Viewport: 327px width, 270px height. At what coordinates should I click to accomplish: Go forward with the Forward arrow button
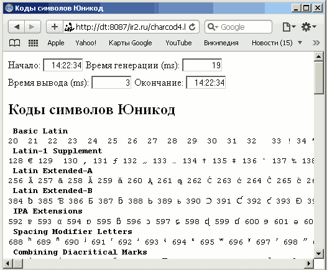click(32, 27)
